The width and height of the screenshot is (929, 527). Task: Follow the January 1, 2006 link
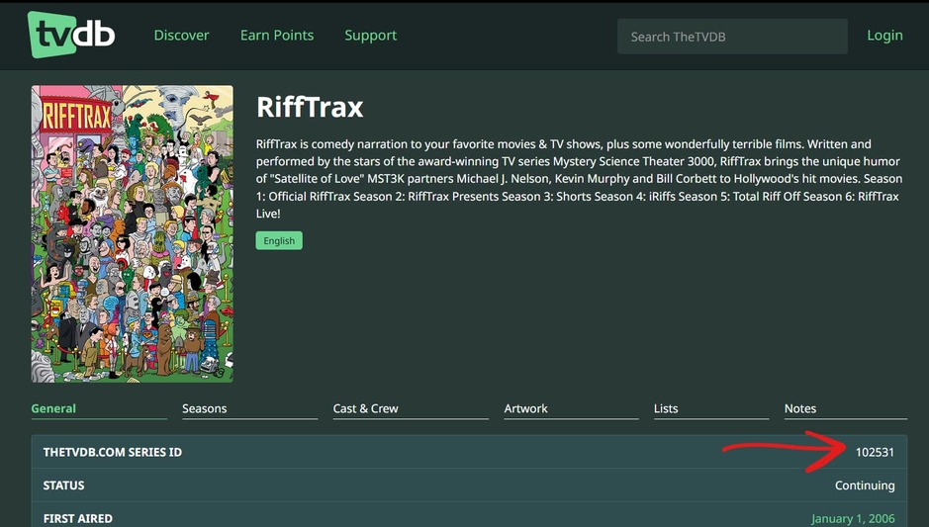(x=853, y=519)
